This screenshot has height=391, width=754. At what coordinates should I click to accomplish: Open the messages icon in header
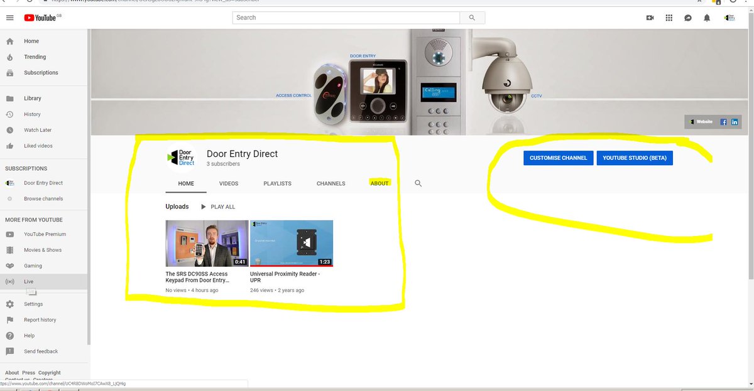(x=688, y=18)
